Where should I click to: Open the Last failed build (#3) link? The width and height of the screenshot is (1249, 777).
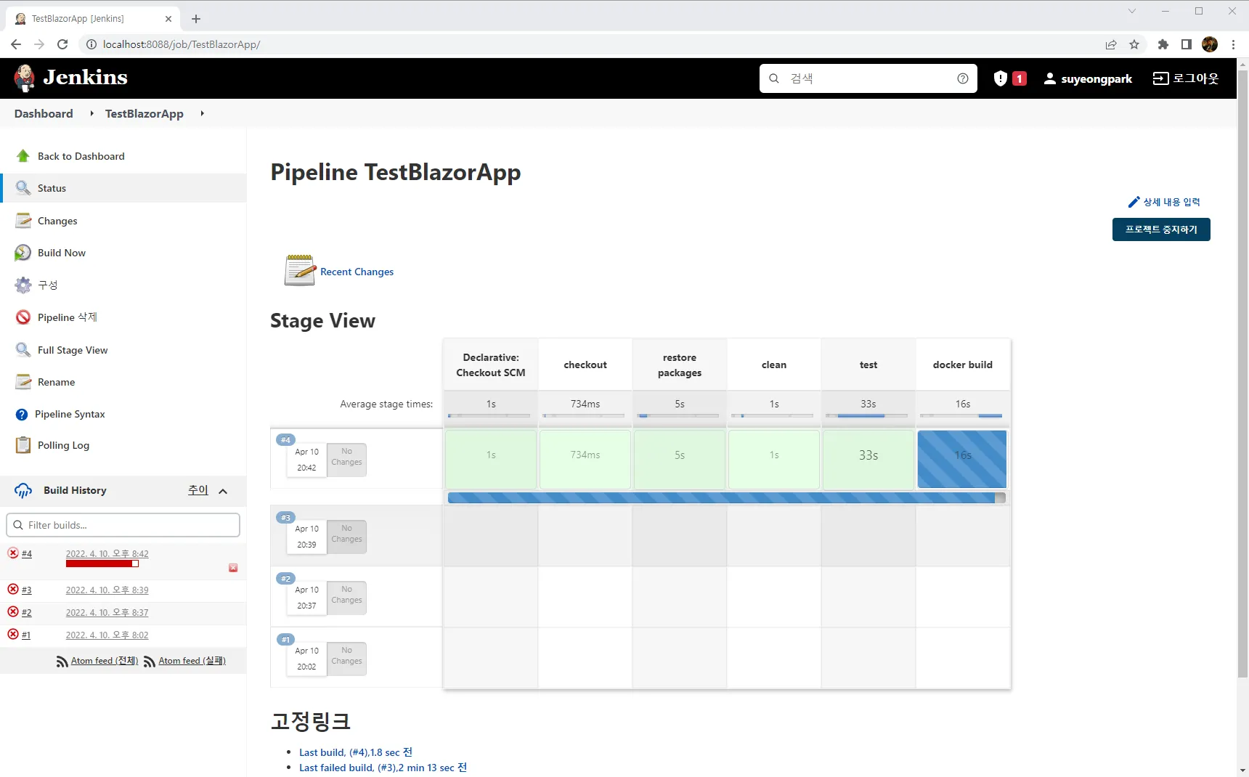383,768
